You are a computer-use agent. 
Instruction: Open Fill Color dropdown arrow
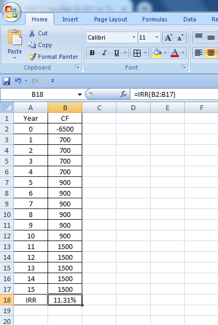[165, 53]
